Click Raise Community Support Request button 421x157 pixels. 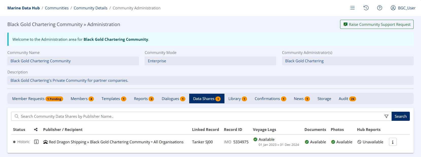click(x=377, y=24)
